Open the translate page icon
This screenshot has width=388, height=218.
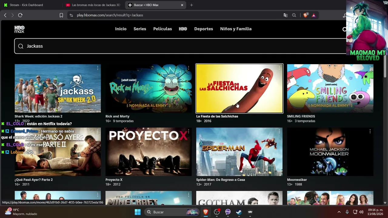point(286,15)
